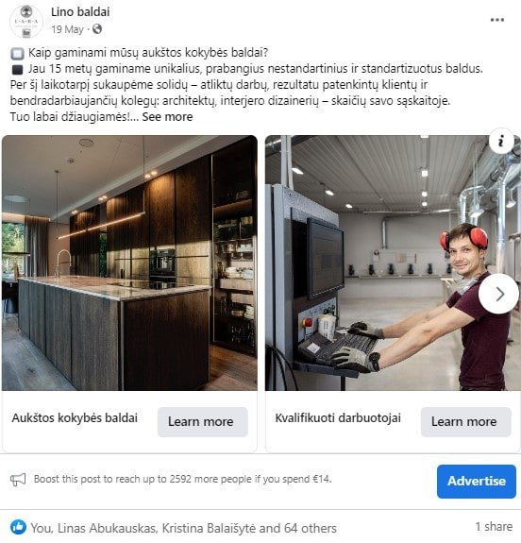Expand the post text with See more
Image resolution: width=521 pixels, height=543 pixels.
[167, 117]
